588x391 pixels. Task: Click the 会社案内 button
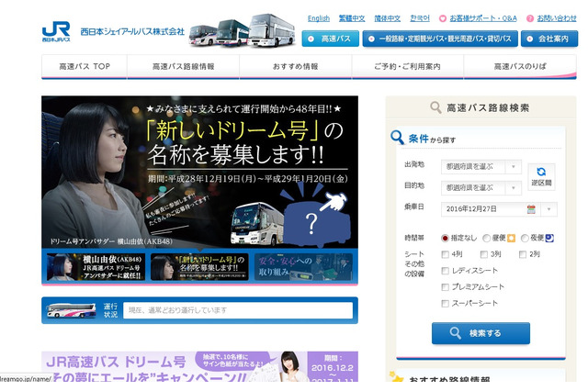coord(549,39)
